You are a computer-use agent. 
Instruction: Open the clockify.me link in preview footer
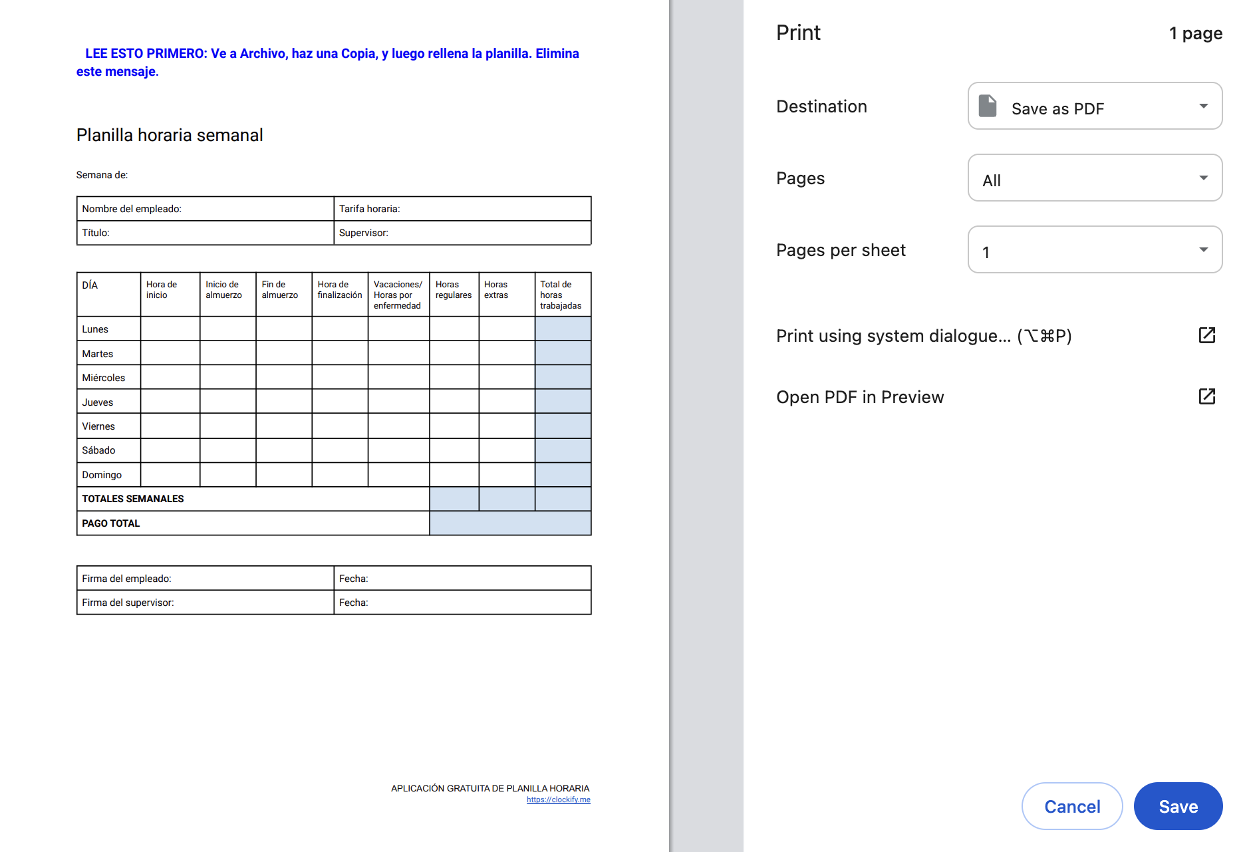click(558, 799)
